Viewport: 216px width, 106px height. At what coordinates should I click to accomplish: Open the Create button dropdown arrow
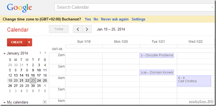pyautogui.click(x=29, y=42)
